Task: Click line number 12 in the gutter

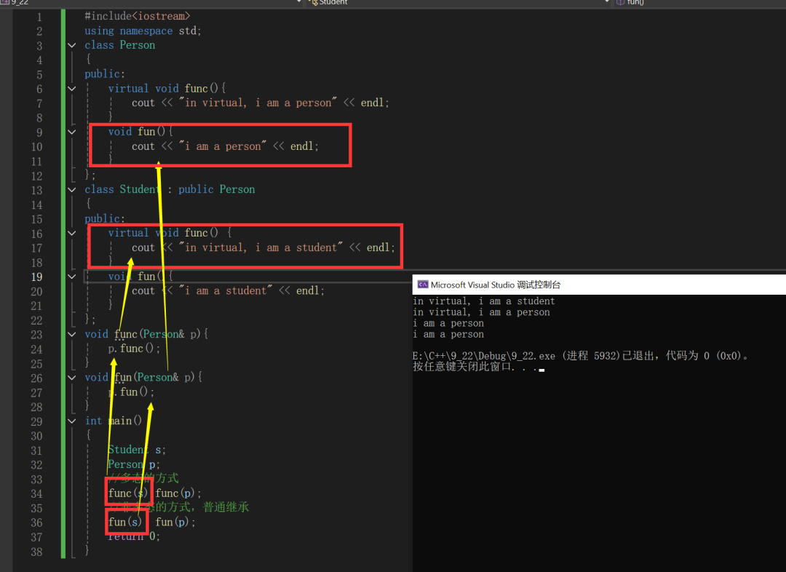Action: click(x=36, y=176)
